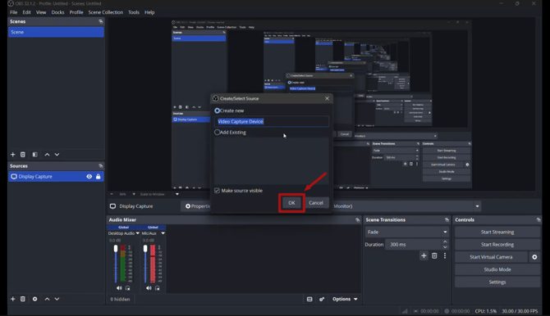
Task: Open the monitor selection dropdown arrow
Action: tap(477, 206)
